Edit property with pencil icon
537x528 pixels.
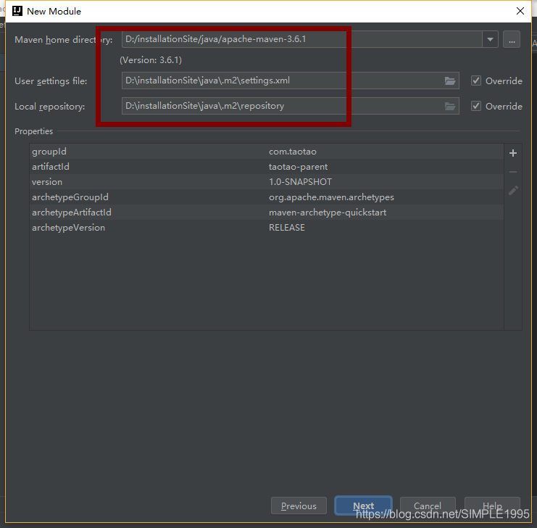(512, 191)
